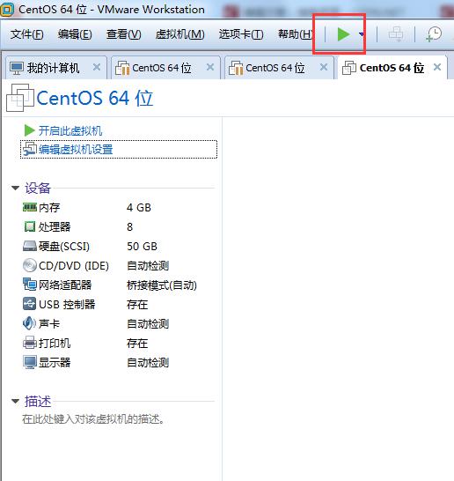The image size is (454, 481).
Task: Click the 设备 section heading
Action: click(37, 188)
